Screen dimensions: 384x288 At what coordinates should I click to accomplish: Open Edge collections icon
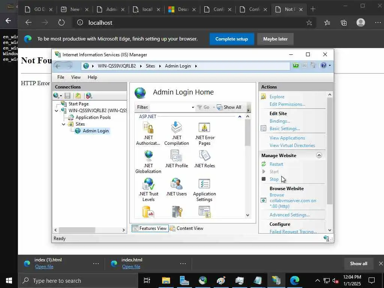[x=343, y=23]
